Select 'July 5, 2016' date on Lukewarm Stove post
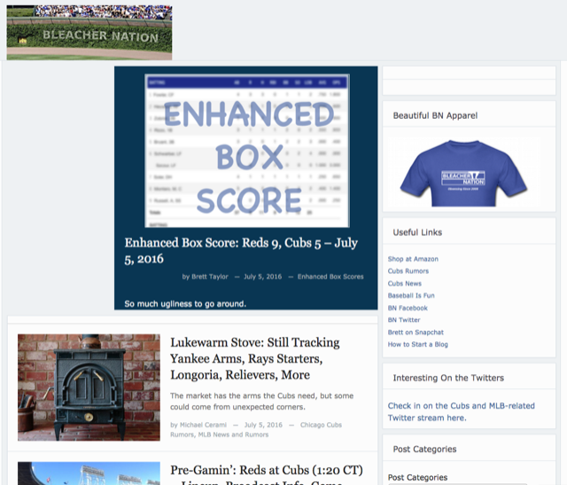Viewport: 567px width, 485px height. (x=263, y=425)
